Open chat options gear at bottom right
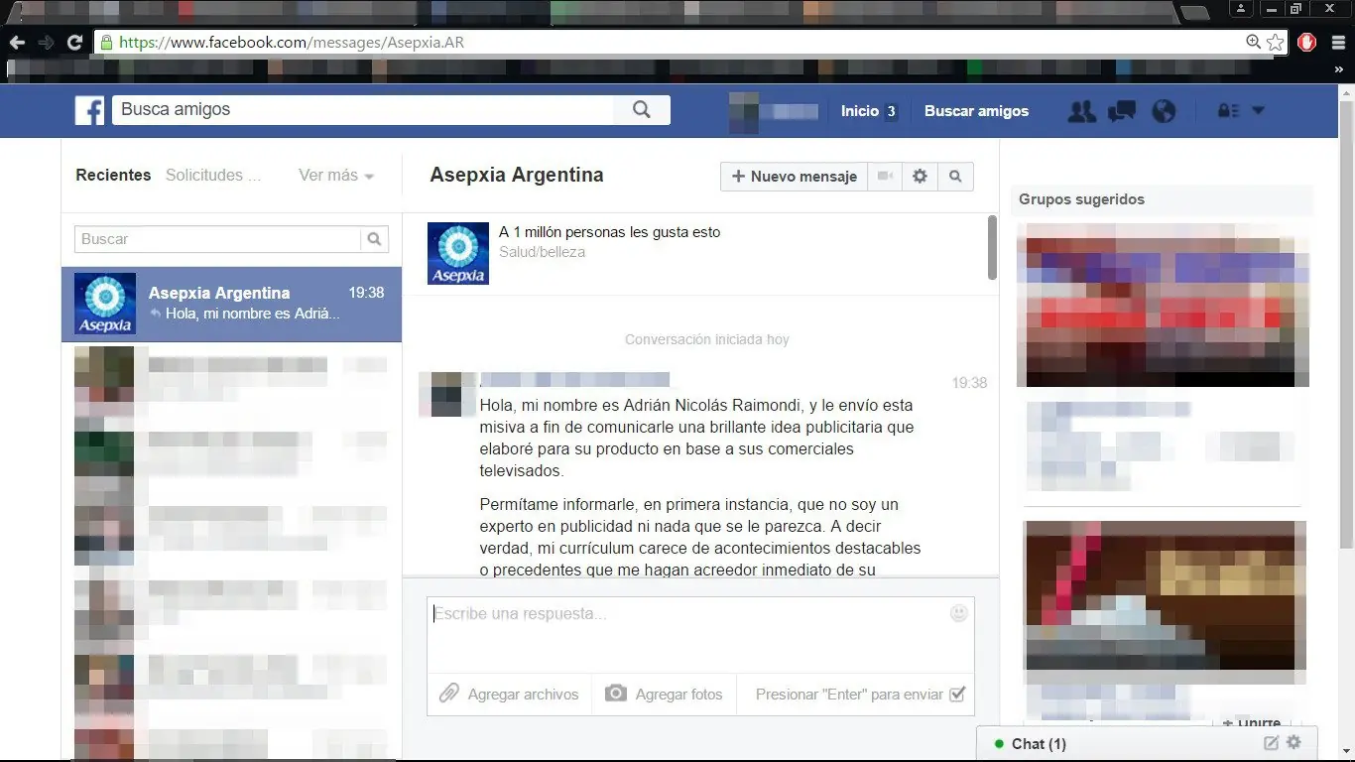Screen dimensions: 1355x762 (1293, 742)
